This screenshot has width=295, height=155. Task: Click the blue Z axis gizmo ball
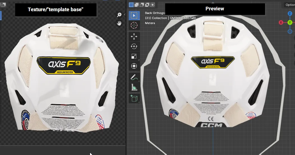290,13
